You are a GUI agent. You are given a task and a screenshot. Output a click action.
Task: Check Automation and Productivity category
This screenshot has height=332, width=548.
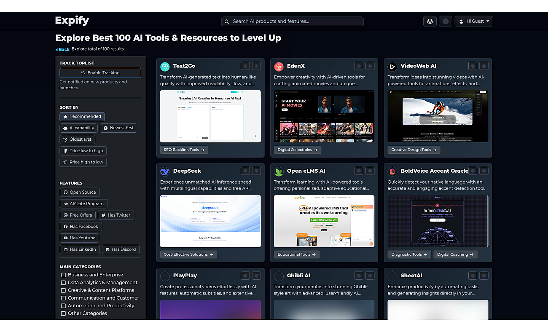[64, 306]
